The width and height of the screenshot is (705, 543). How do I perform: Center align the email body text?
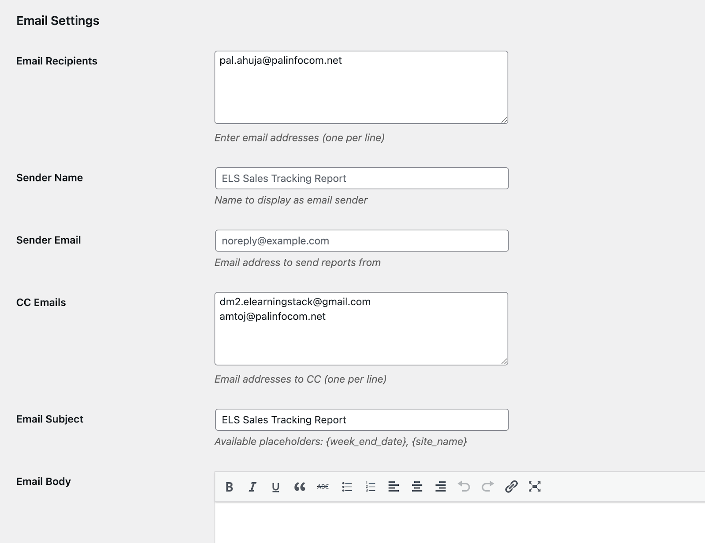(417, 487)
